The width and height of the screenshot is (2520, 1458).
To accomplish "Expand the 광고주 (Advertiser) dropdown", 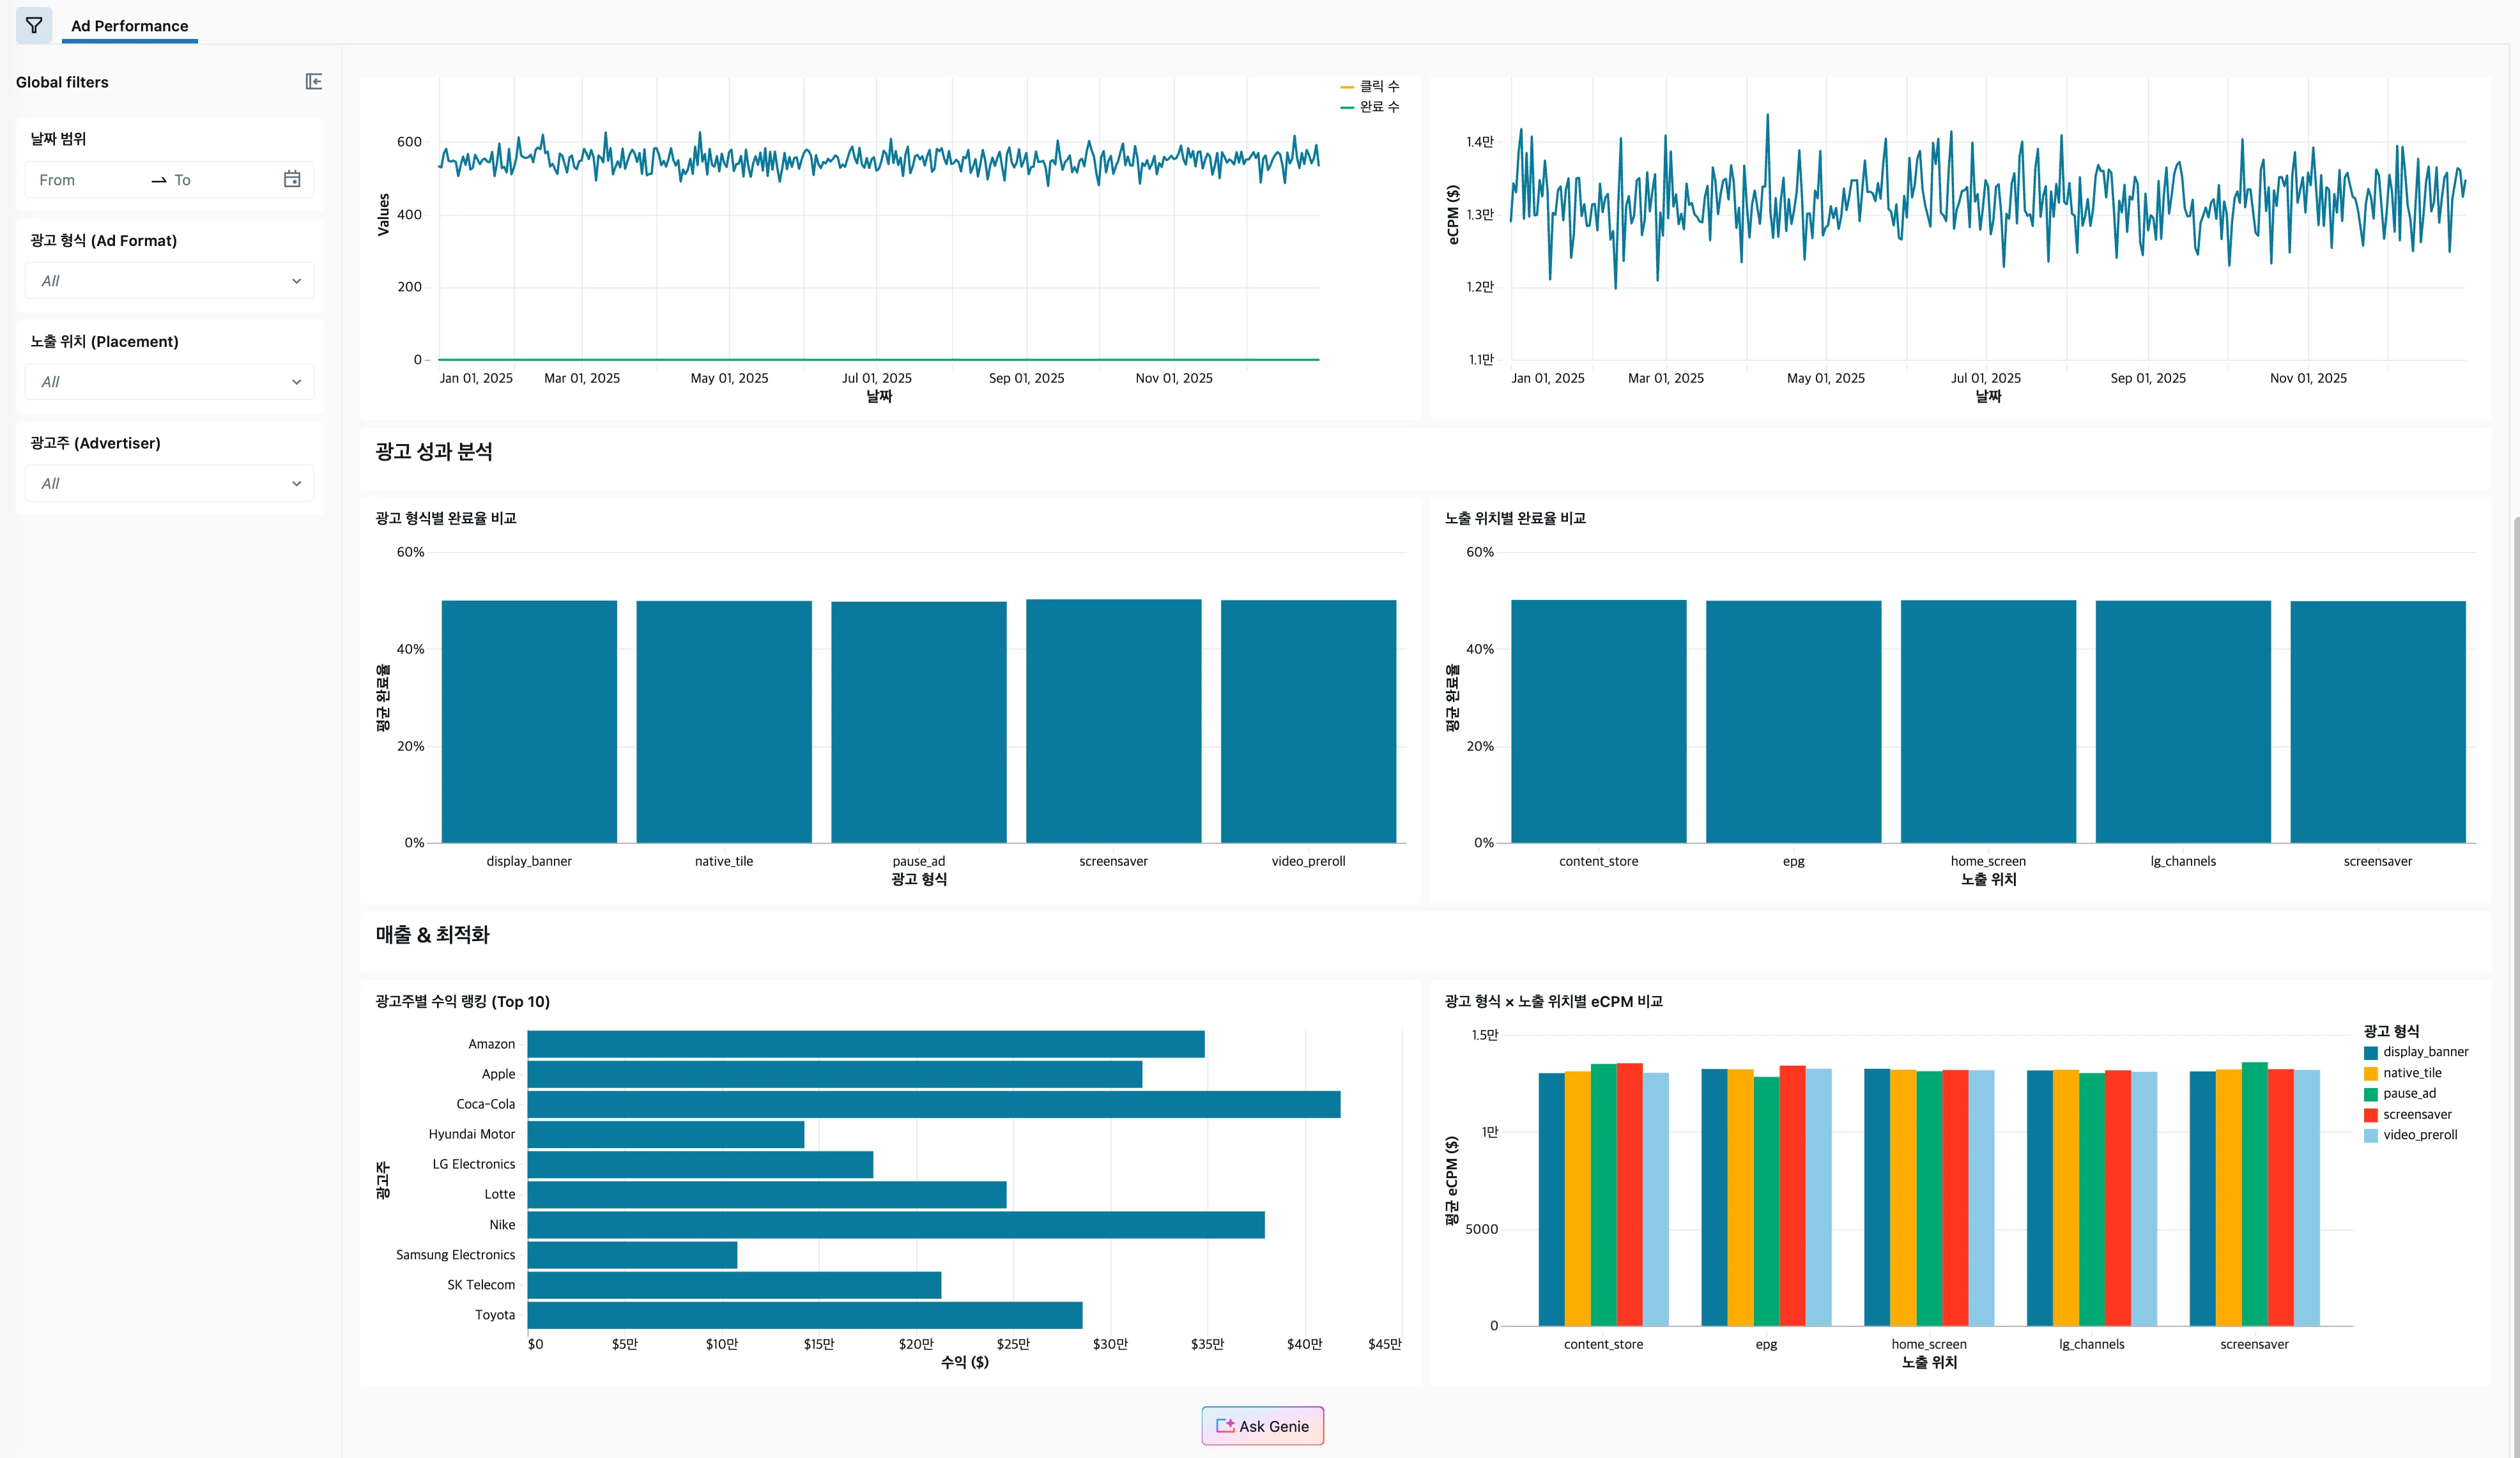I will click(x=169, y=483).
